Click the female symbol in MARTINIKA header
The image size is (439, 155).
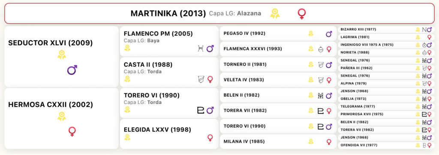(301, 14)
